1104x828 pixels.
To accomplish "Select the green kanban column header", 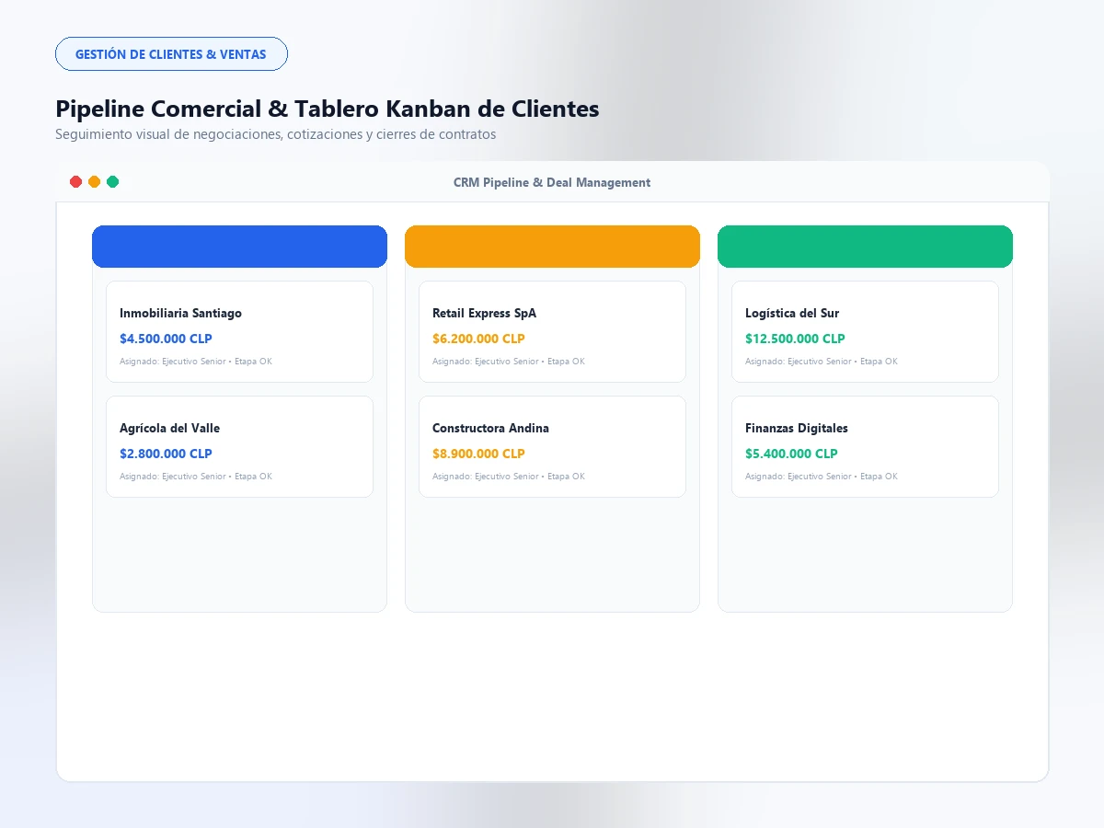I will click(865, 247).
